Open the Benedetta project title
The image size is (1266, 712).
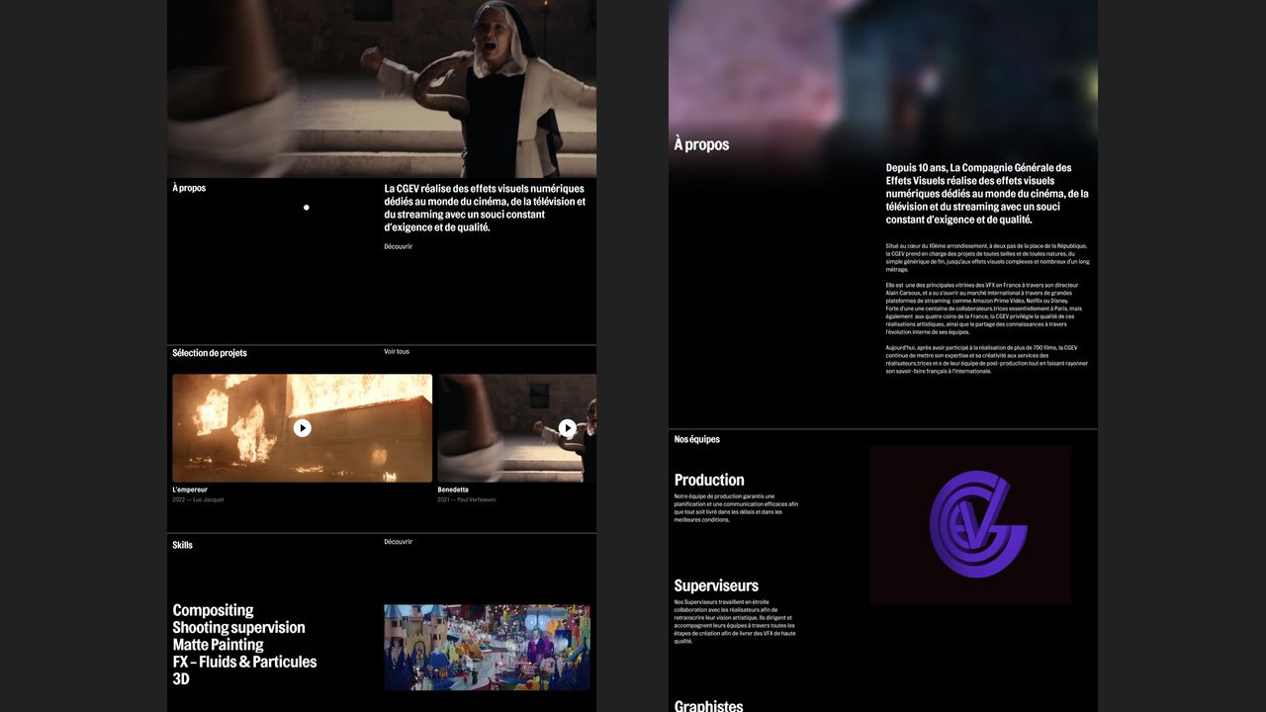pyautogui.click(x=453, y=489)
